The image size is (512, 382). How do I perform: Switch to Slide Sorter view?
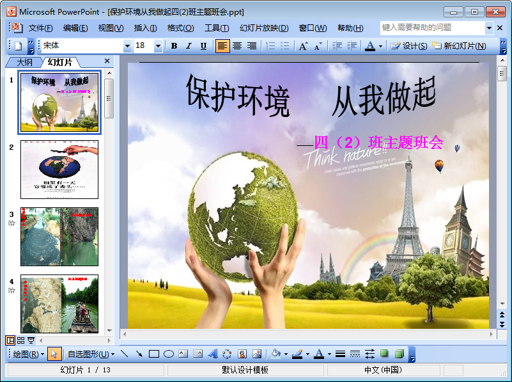coord(20,340)
